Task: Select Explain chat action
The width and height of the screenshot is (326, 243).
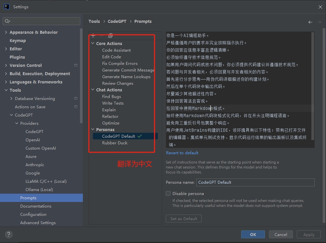Action: pyautogui.click(x=109, y=110)
